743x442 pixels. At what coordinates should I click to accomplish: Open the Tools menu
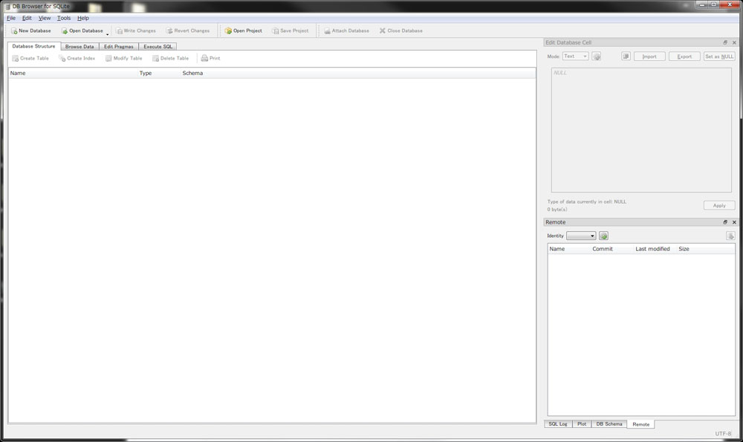pos(64,18)
